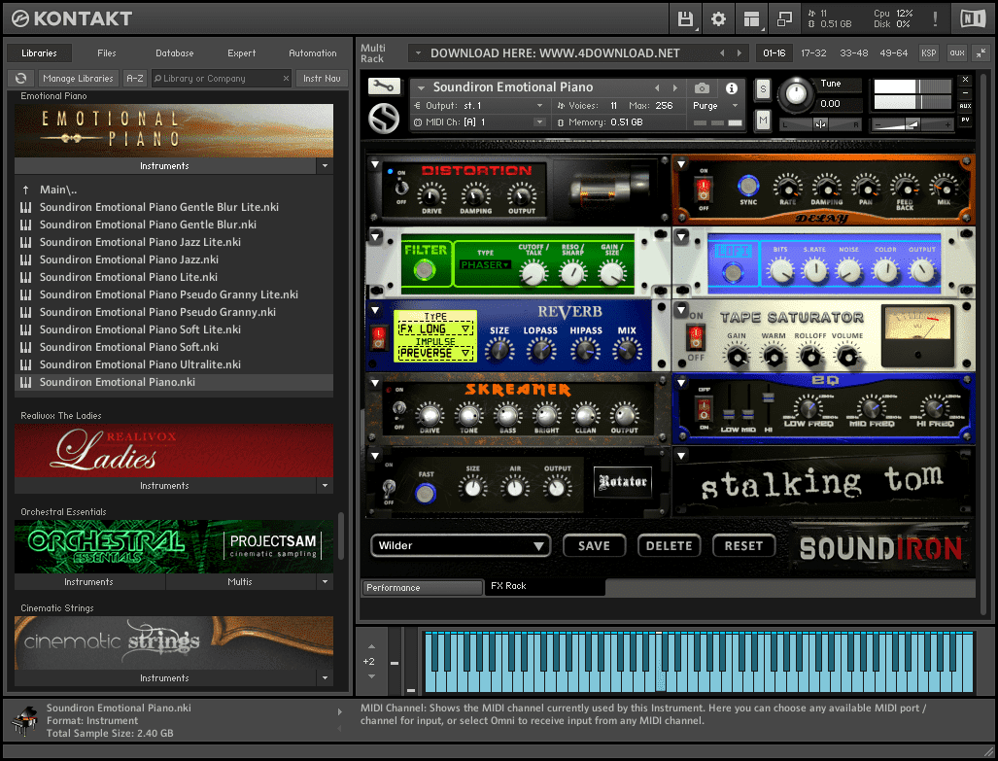Toggle the KSP master script button
Screen dimensions: 998x761
(929, 52)
